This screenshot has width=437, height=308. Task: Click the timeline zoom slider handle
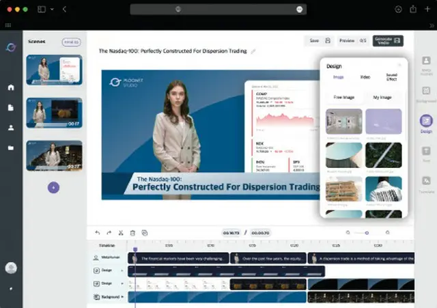pos(367,233)
